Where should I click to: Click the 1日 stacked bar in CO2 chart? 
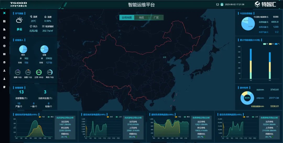[251, 64]
